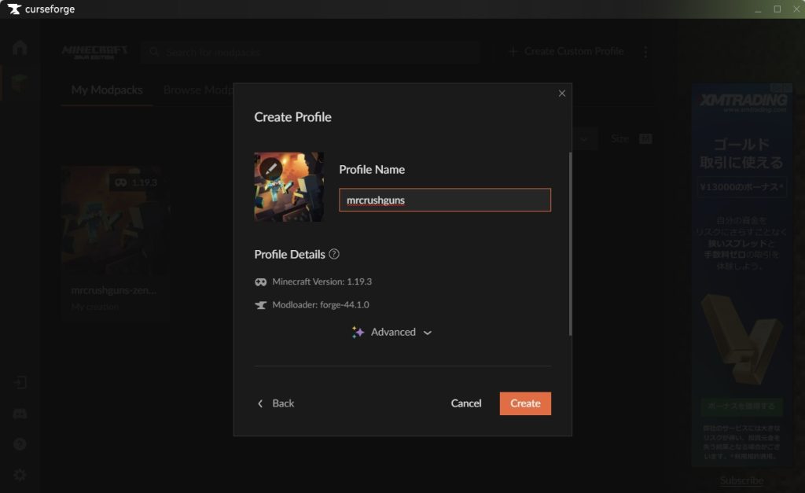The image size is (805, 493).
Task: Open the Settings gear in sidebar
Action: click(20, 475)
